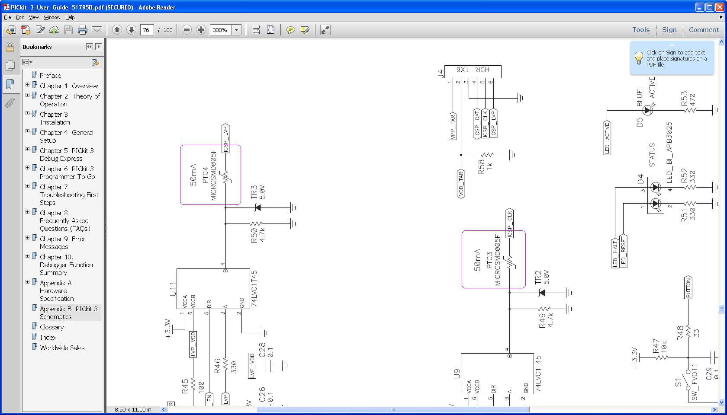Expand Chapter 6. PICkit 3 Programmer-To-Go
Image resolution: width=727 pixels, height=415 pixels.
28,168
